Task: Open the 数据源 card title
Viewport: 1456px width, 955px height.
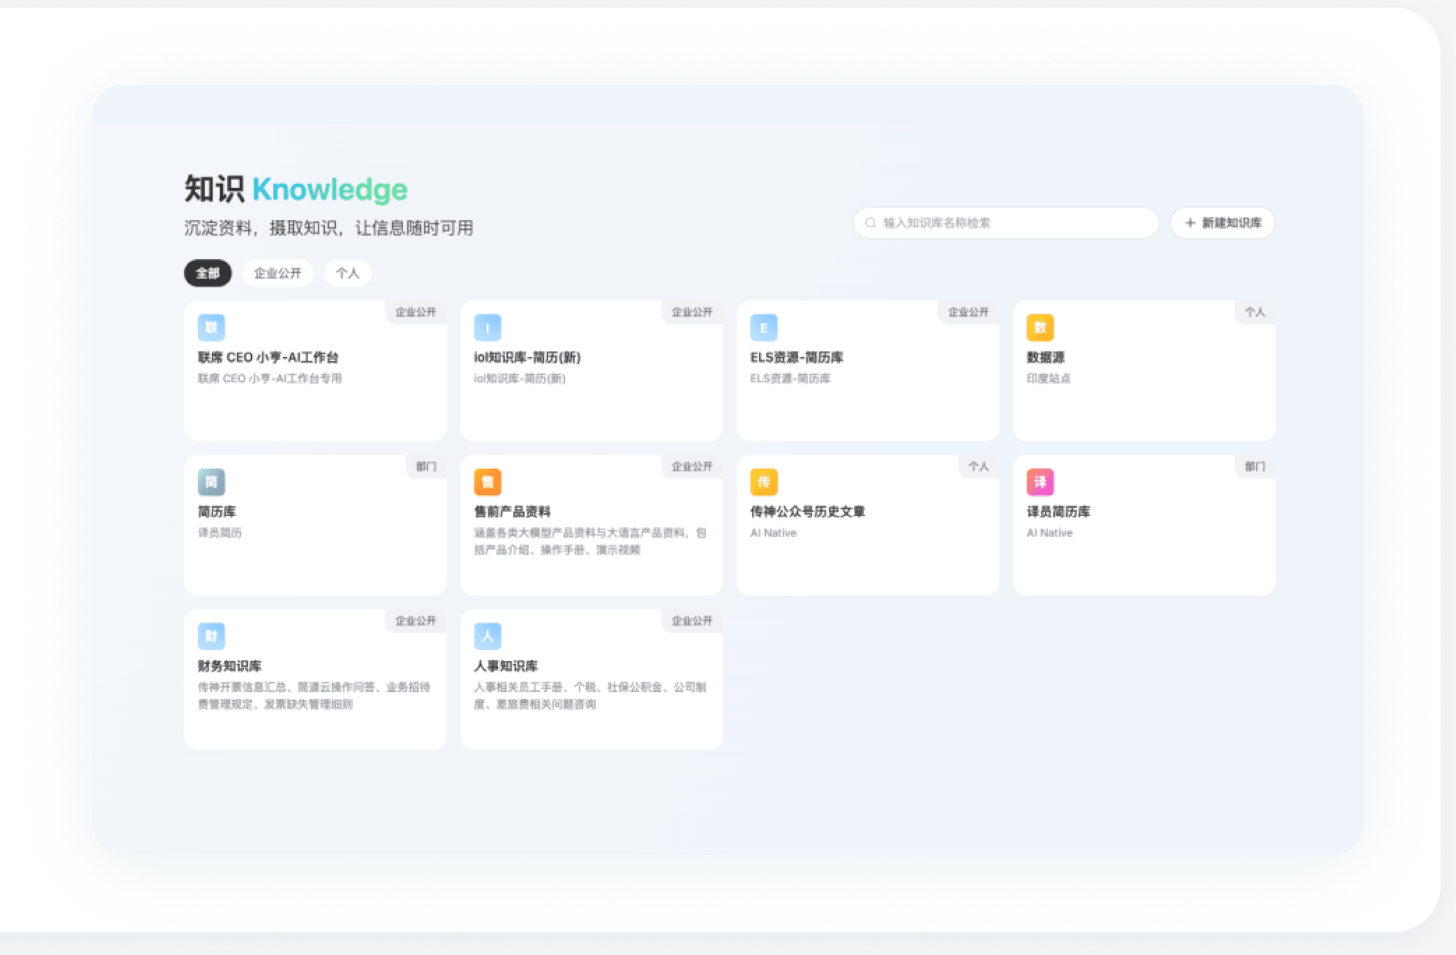Action: pyautogui.click(x=1046, y=357)
